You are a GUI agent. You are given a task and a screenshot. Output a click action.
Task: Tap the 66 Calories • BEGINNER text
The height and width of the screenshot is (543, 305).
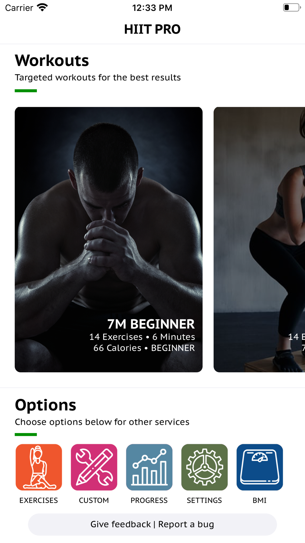coord(144,348)
